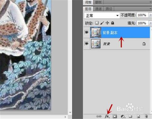The height and width of the screenshot is (119, 152).
Task: Create new fill or adjustment layer
Action: (123, 117)
